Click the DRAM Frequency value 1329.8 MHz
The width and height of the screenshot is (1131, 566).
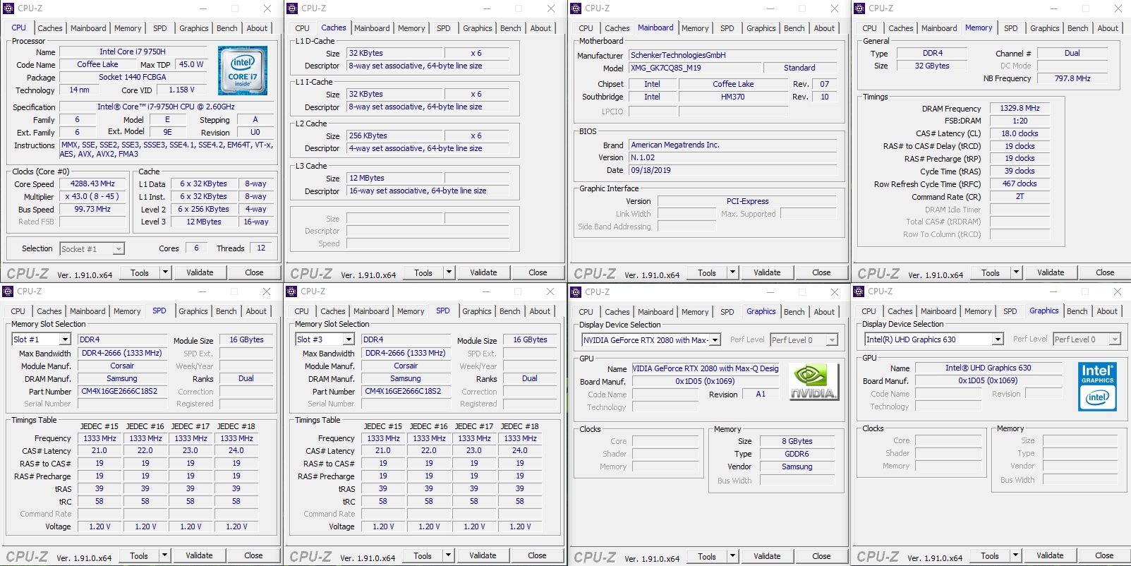(x=1020, y=108)
